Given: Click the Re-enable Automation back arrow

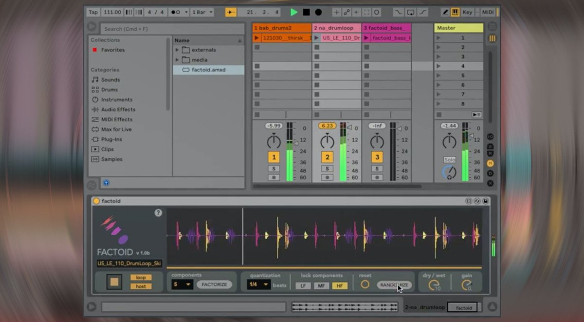Looking at the screenshot, I should coord(357,12).
